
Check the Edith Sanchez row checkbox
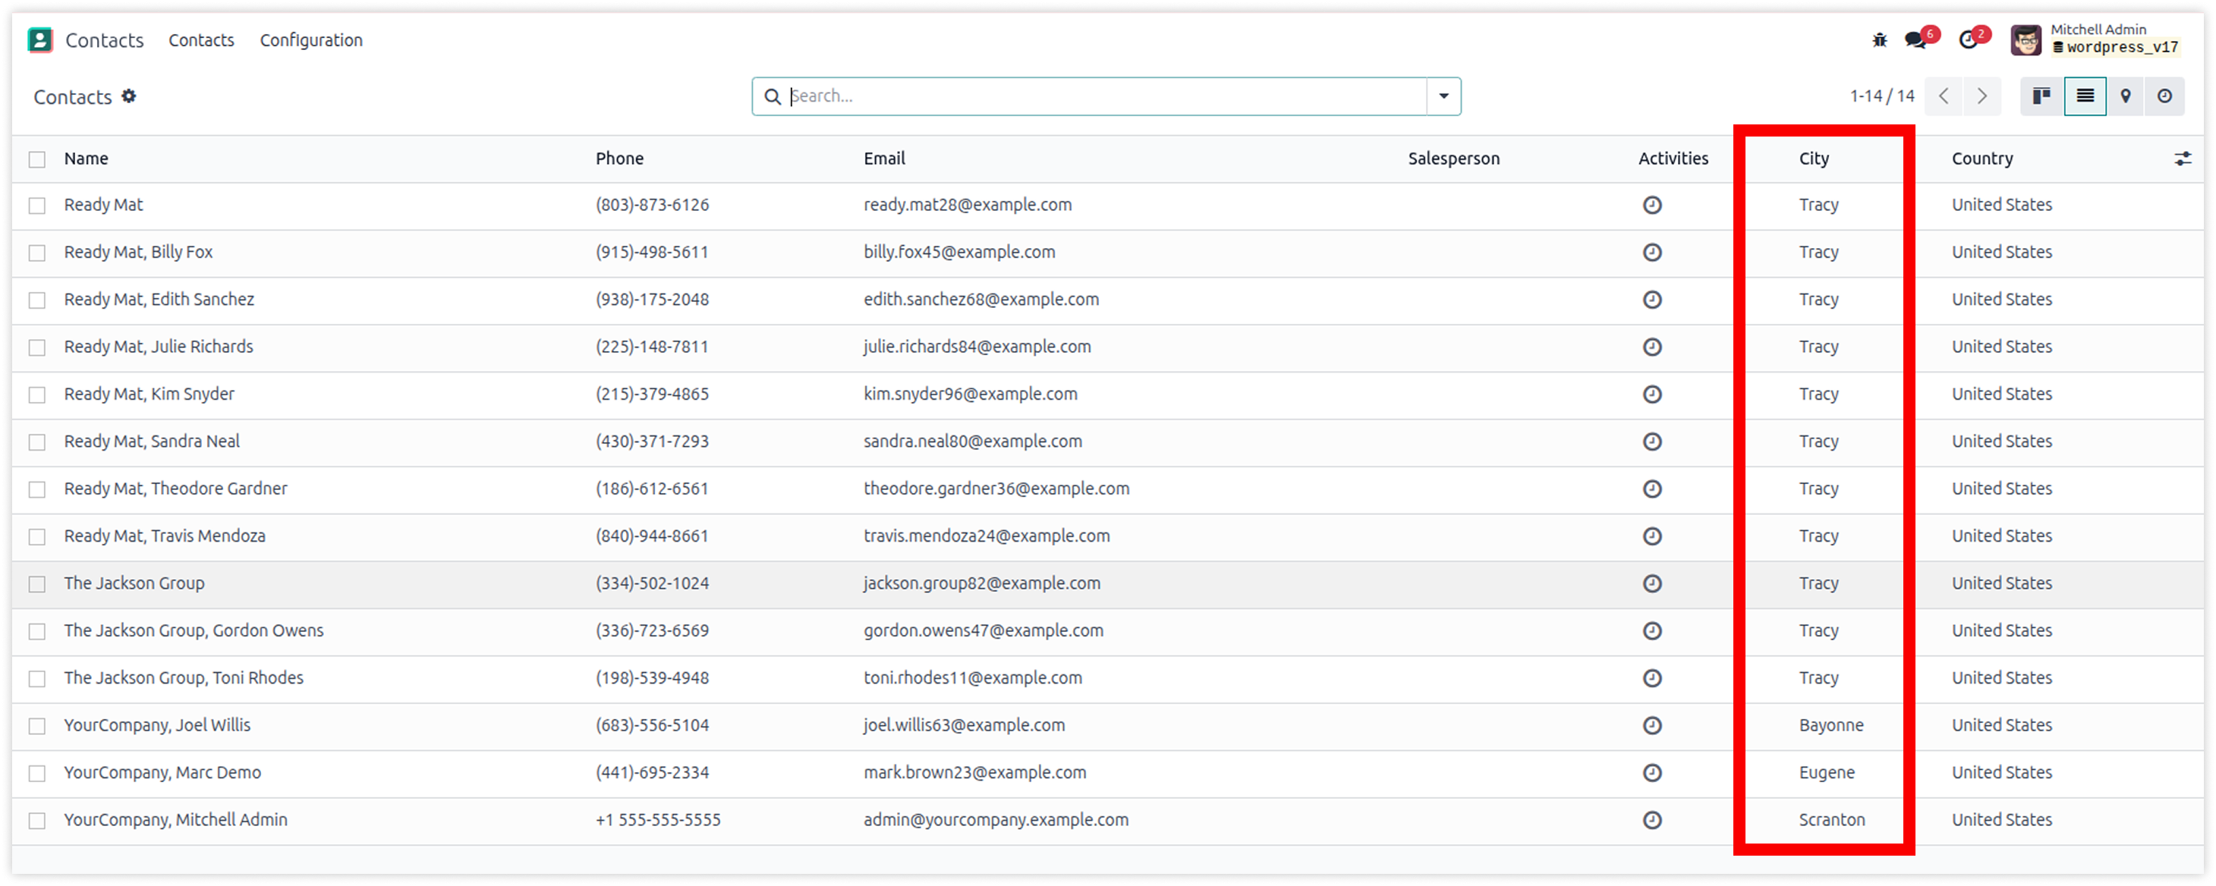click(37, 300)
